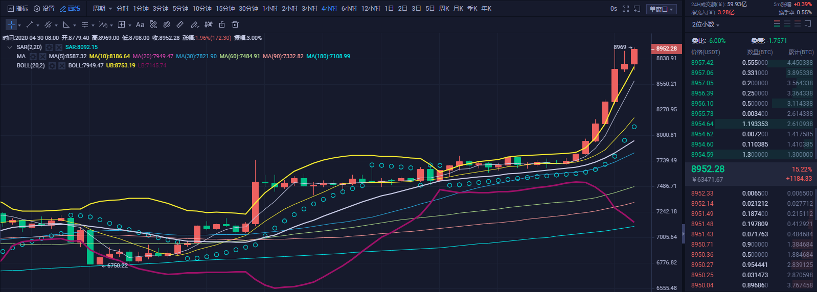Switch to the 1小时 timeframe
The width and height of the screenshot is (817, 292).
pyautogui.click(x=270, y=9)
